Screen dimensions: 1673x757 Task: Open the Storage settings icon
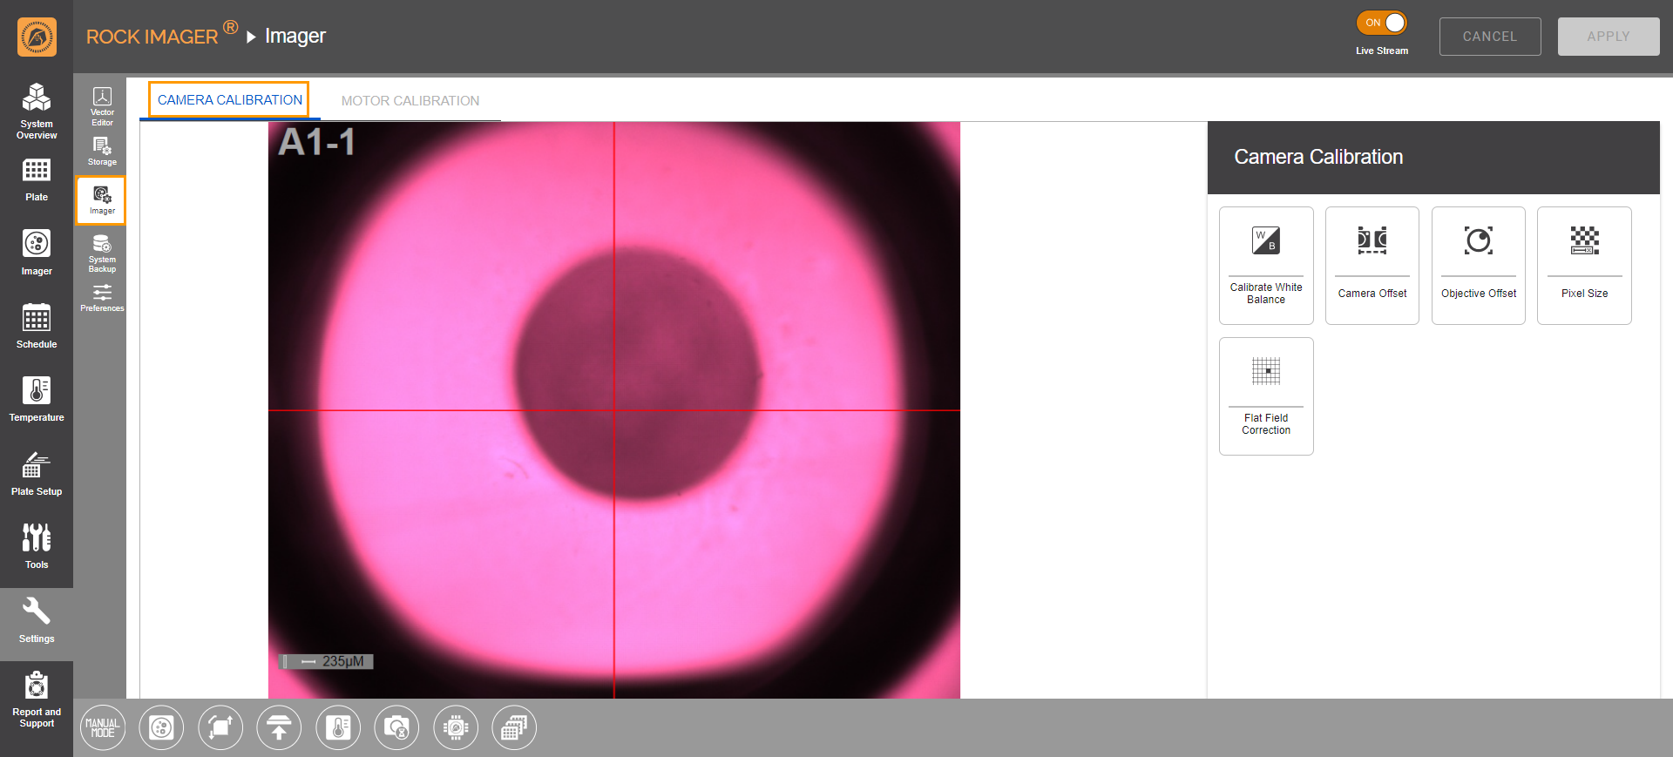point(102,151)
